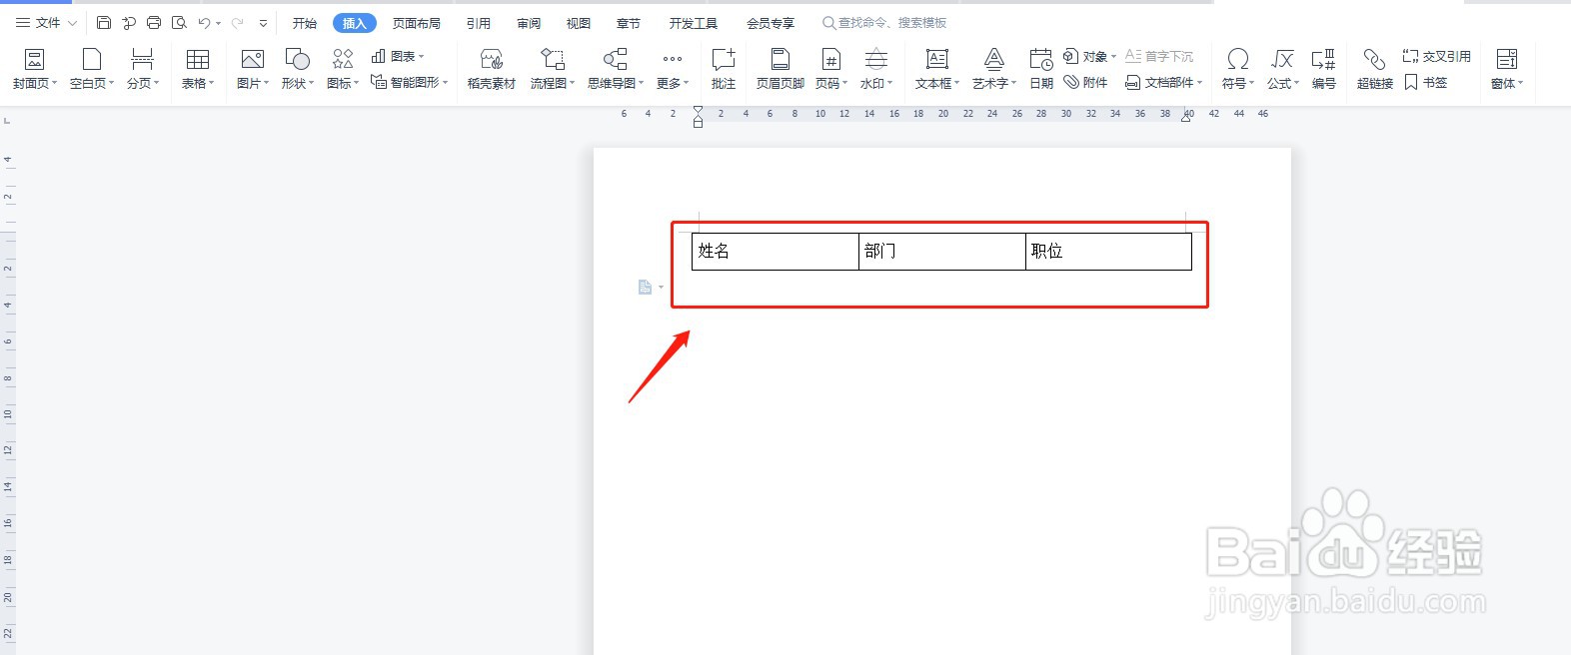Open Developer Tools (开发工具) tab
The height and width of the screenshot is (655, 1571).
(x=694, y=23)
